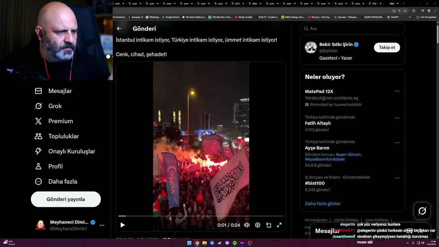The height and width of the screenshot is (247, 439).
Task: Click the Gönderi yayınla button
Action: tap(66, 199)
